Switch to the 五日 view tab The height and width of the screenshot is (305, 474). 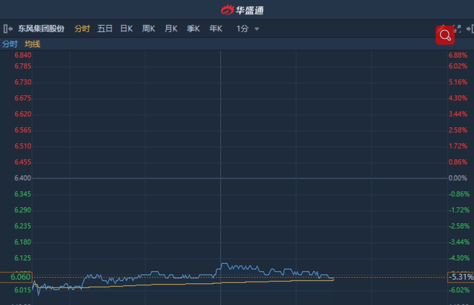(x=104, y=29)
